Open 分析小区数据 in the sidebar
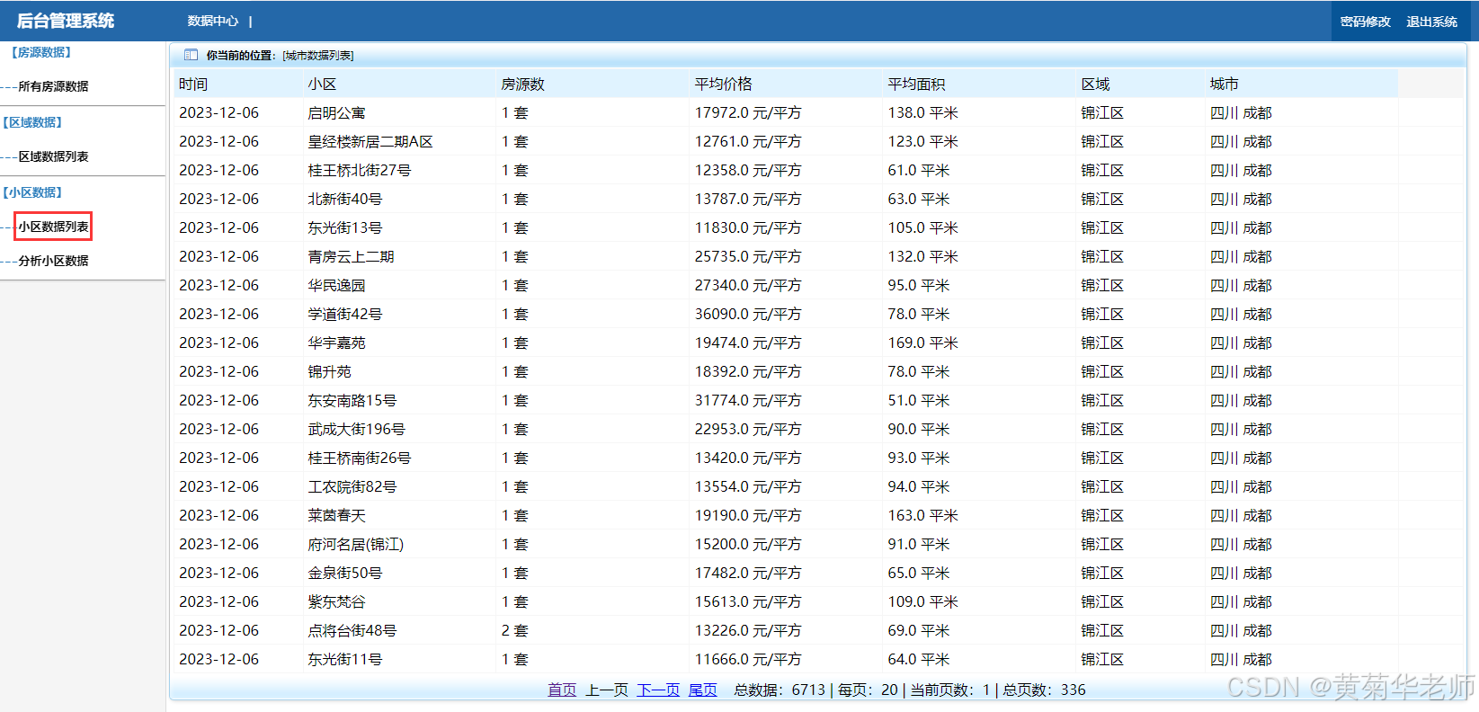The image size is (1479, 712). pos(53,261)
